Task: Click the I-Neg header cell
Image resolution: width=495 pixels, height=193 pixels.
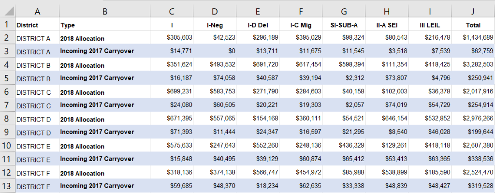Action: [215, 24]
